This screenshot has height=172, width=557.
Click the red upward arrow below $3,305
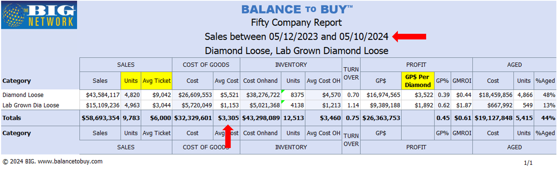pos(228,137)
